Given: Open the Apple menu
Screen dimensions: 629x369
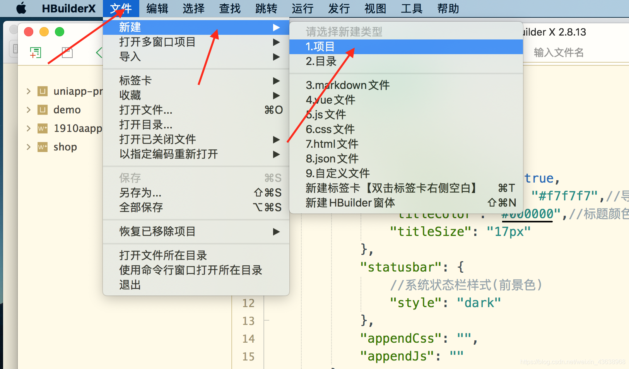Looking at the screenshot, I should 22,8.
